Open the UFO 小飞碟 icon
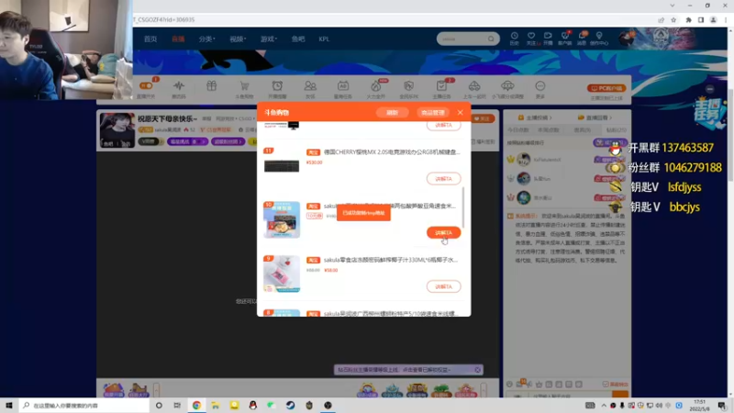 pos(507,86)
